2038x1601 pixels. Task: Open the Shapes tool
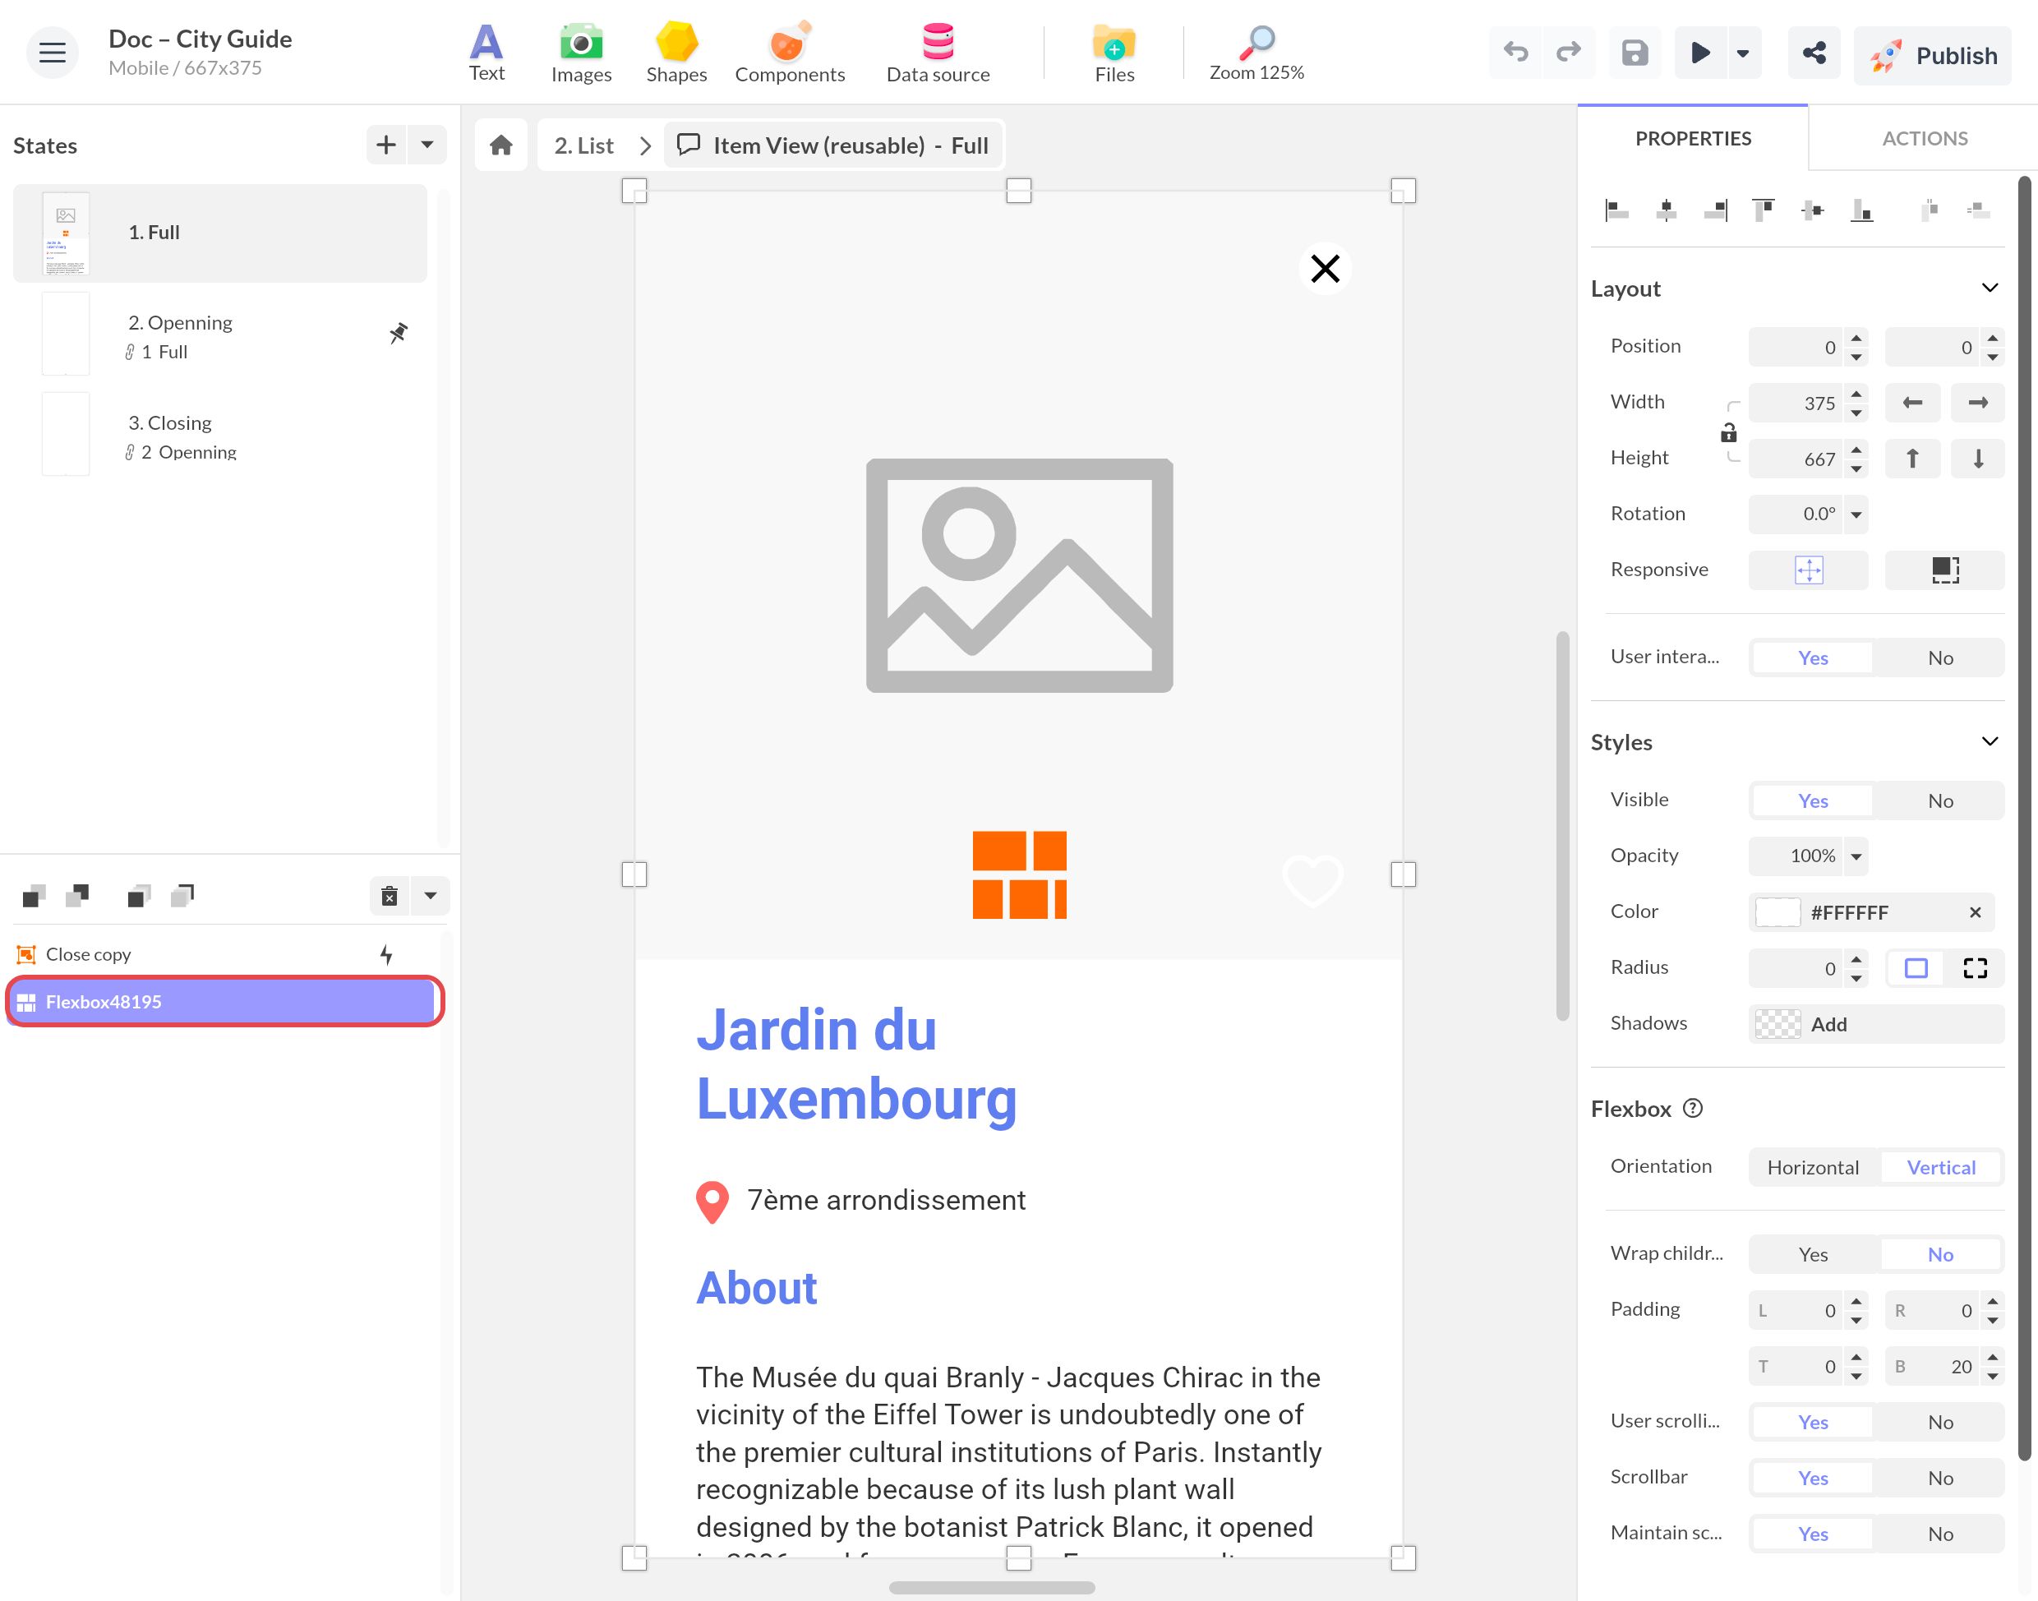(675, 53)
